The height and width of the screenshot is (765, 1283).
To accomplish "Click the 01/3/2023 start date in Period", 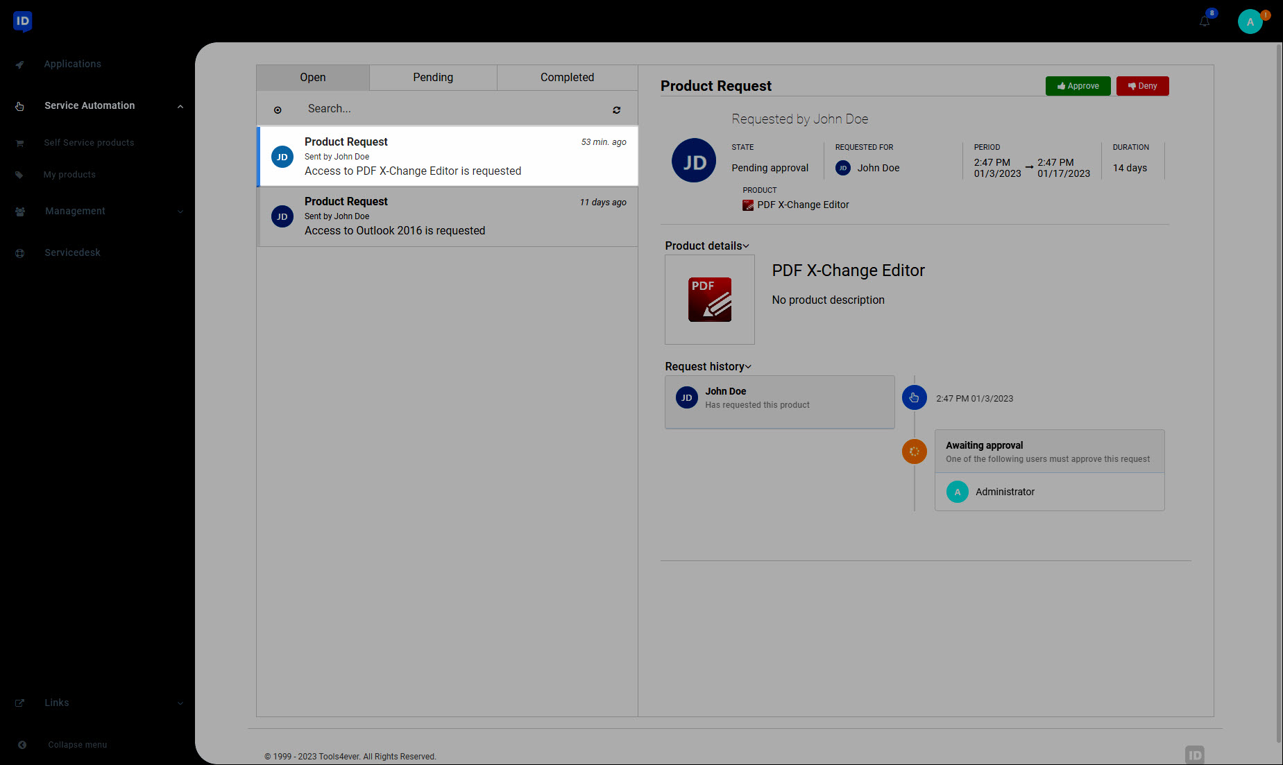I will click(x=997, y=173).
